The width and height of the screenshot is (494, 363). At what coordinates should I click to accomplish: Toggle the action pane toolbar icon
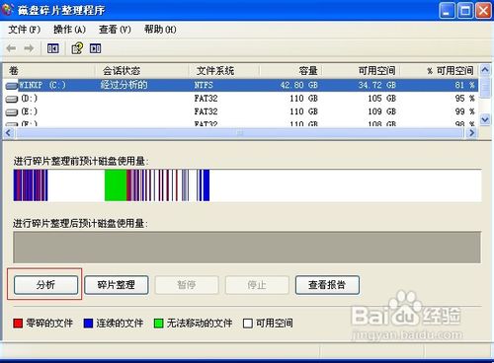96,48
